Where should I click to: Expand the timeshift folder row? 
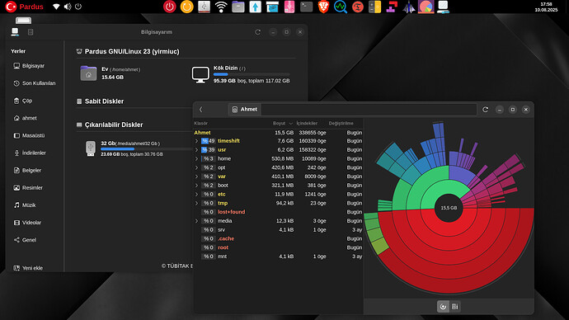[197, 141]
